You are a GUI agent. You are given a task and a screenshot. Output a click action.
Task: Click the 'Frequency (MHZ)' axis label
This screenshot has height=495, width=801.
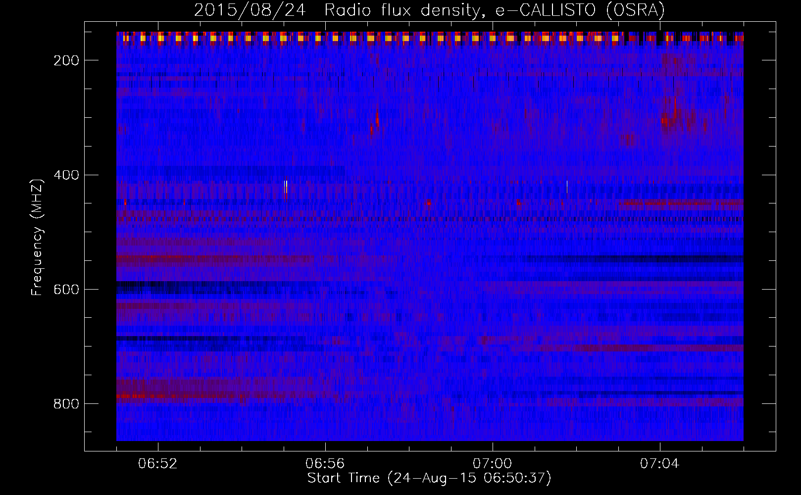coord(37,237)
